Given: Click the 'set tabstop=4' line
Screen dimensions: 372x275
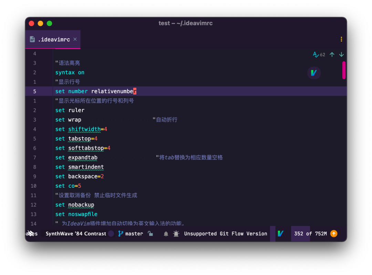Looking at the screenshot, I should [x=76, y=139].
